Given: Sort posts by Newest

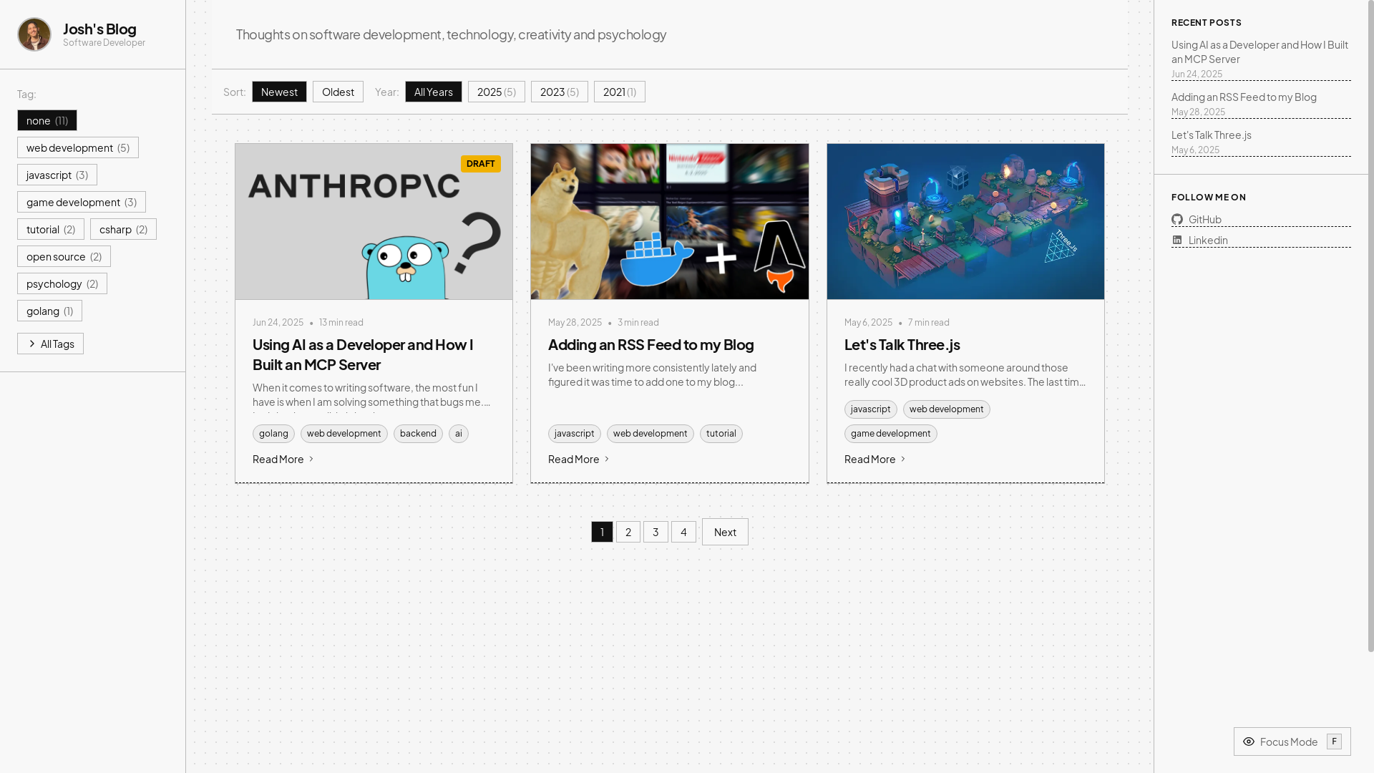Looking at the screenshot, I should click(279, 92).
